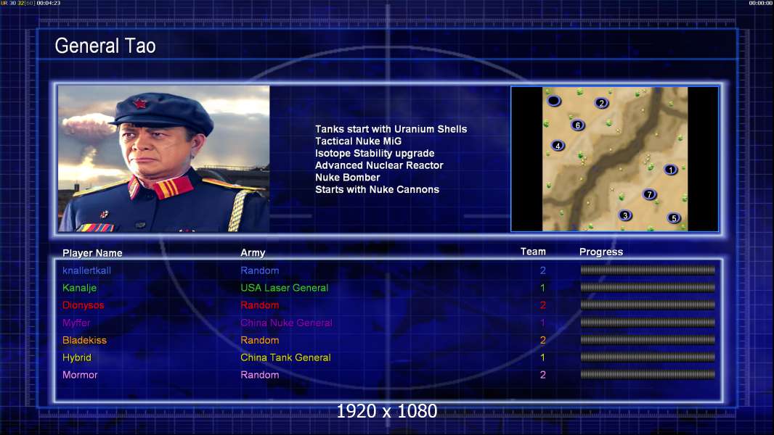Image resolution: width=774 pixels, height=435 pixels.
Task: Click the Progress column header
Action: tap(601, 252)
